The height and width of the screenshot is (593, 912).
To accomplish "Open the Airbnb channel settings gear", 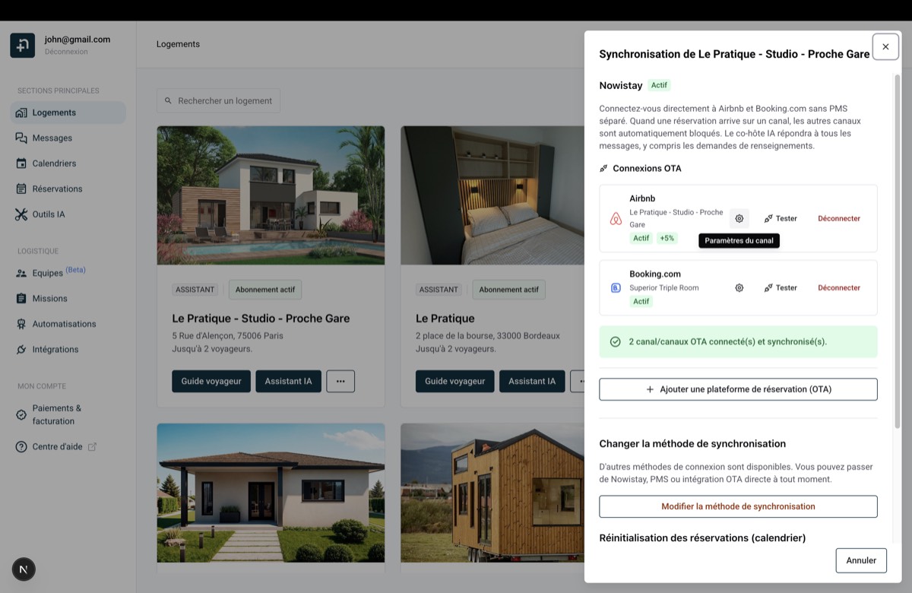I will coord(739,218).
